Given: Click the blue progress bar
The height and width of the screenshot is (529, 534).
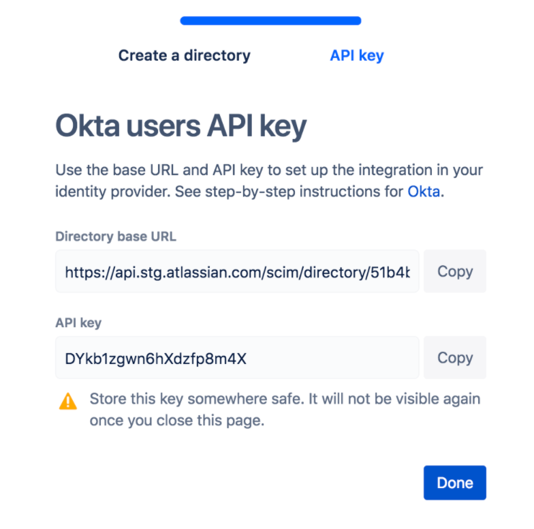Looking at the screenshot, I should click(x=270, y=20).
